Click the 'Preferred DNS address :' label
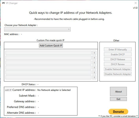This screenshot has height=118, width=139. (x=21, y=107)
